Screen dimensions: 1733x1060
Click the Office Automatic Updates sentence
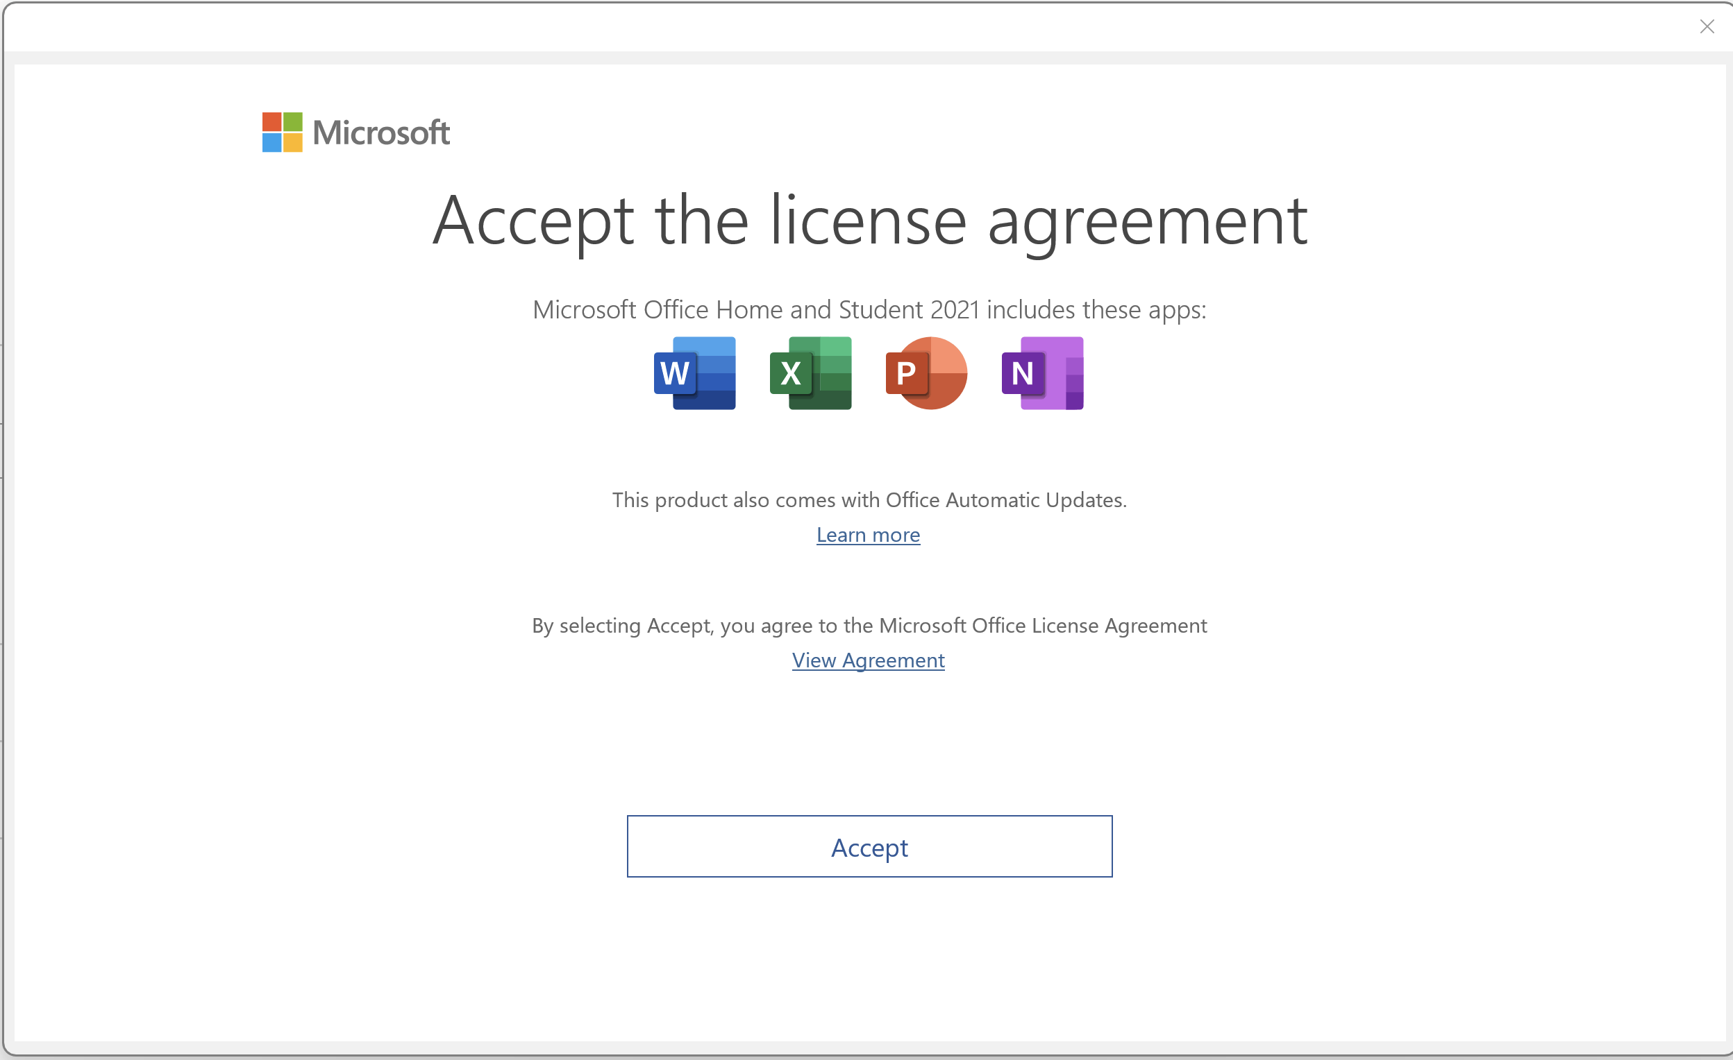pyautogui.click(x=869, y=499)
